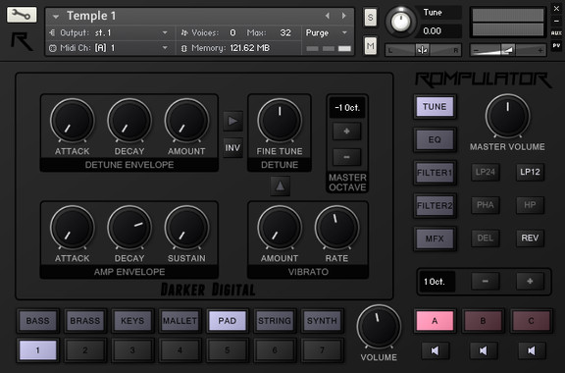Mute layer C with speaker icon

click(532, 350)
